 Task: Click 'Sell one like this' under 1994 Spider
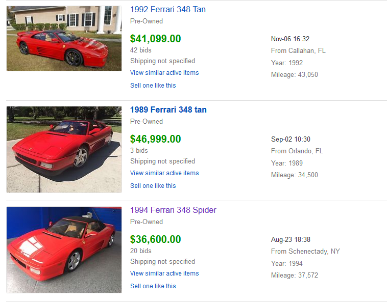pos(153,286)
